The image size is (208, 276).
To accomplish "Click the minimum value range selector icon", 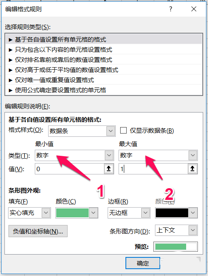I will point(109,169).
